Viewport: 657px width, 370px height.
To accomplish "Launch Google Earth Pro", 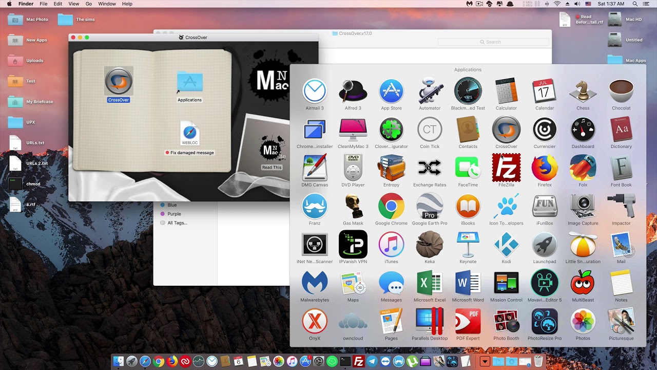I will 430,207.
